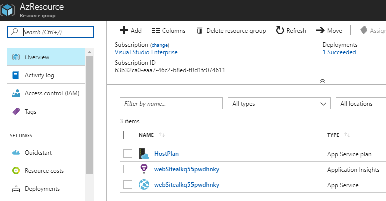Open webSitealkq55pwdhnky App Service link

[x=186, y=185]
